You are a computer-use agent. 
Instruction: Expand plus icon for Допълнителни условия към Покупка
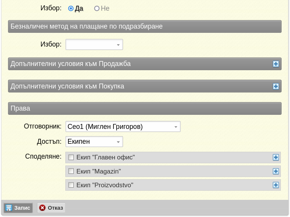(276, 86)
